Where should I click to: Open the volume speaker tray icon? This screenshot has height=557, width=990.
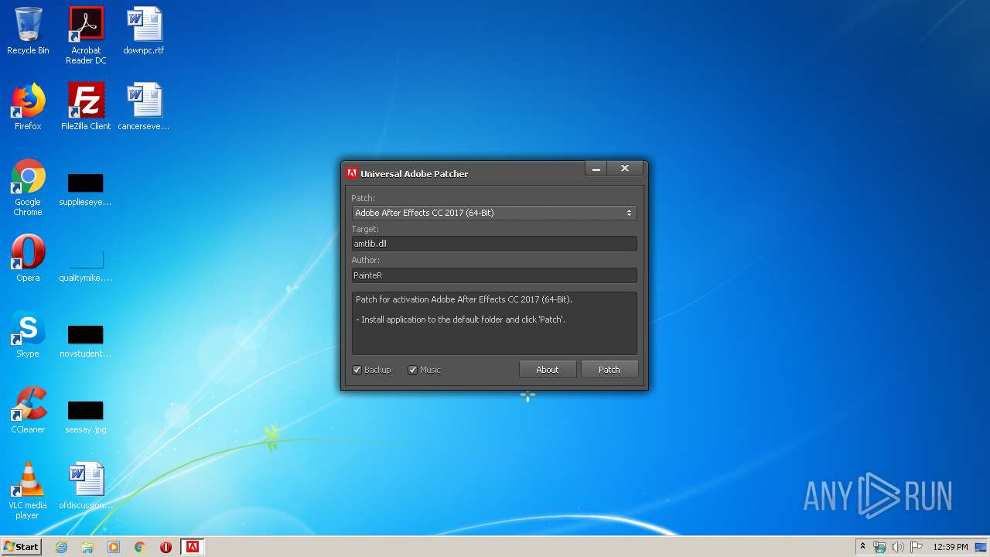tap(897, 547)
